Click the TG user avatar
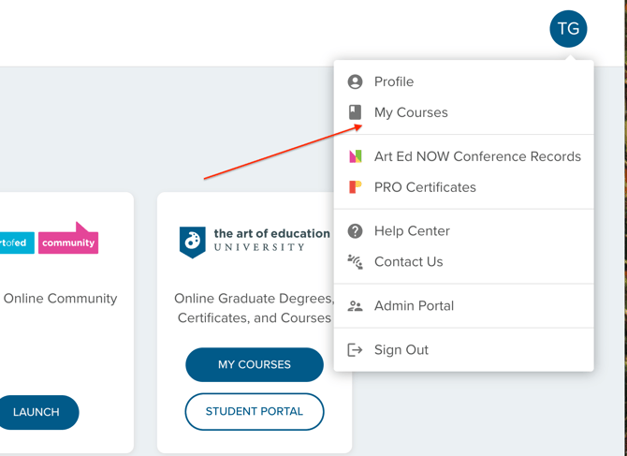 tap(568, 29)
